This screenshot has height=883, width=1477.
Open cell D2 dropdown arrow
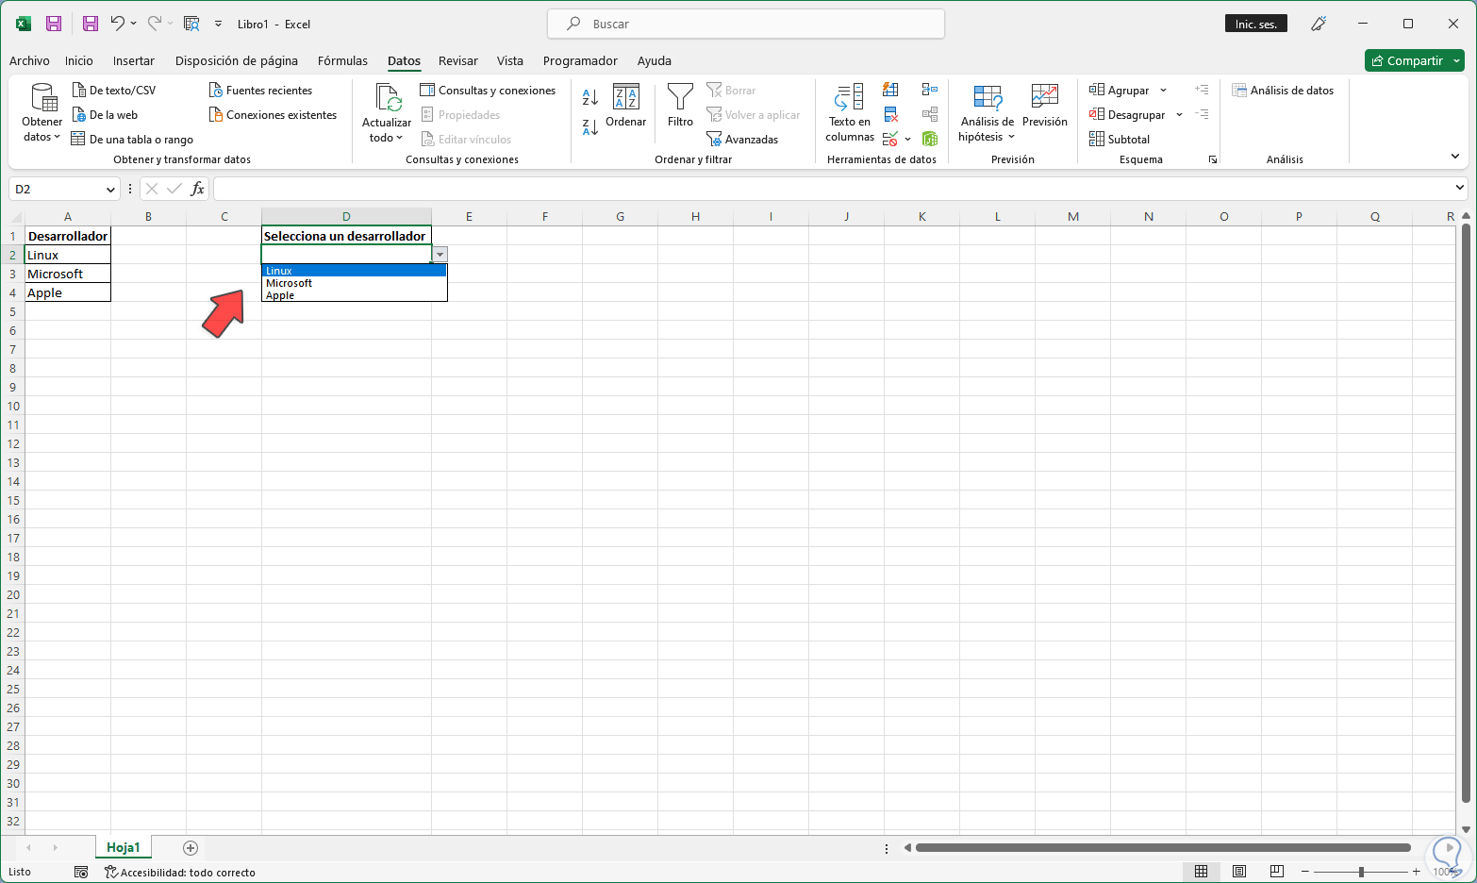click(x=440, y=255)
